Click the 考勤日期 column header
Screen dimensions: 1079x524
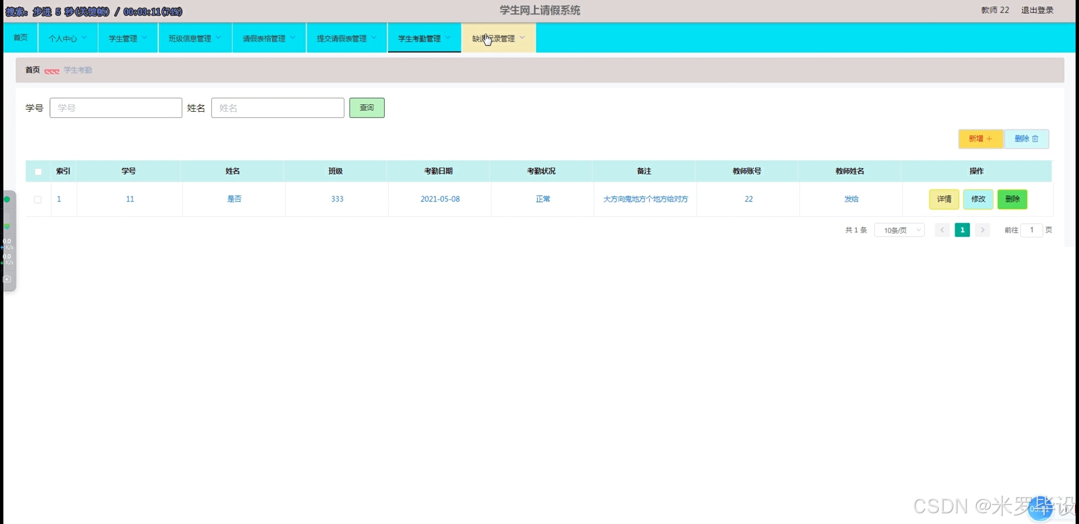tap(438, 171)
